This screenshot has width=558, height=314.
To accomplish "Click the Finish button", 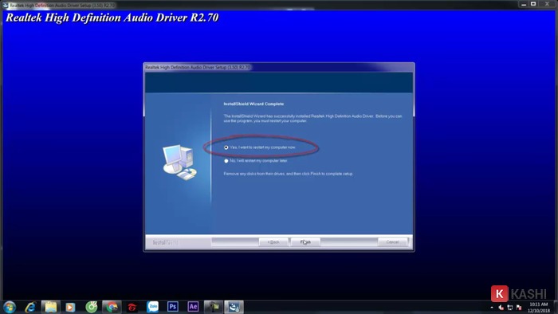I will [x=305, y=242].
